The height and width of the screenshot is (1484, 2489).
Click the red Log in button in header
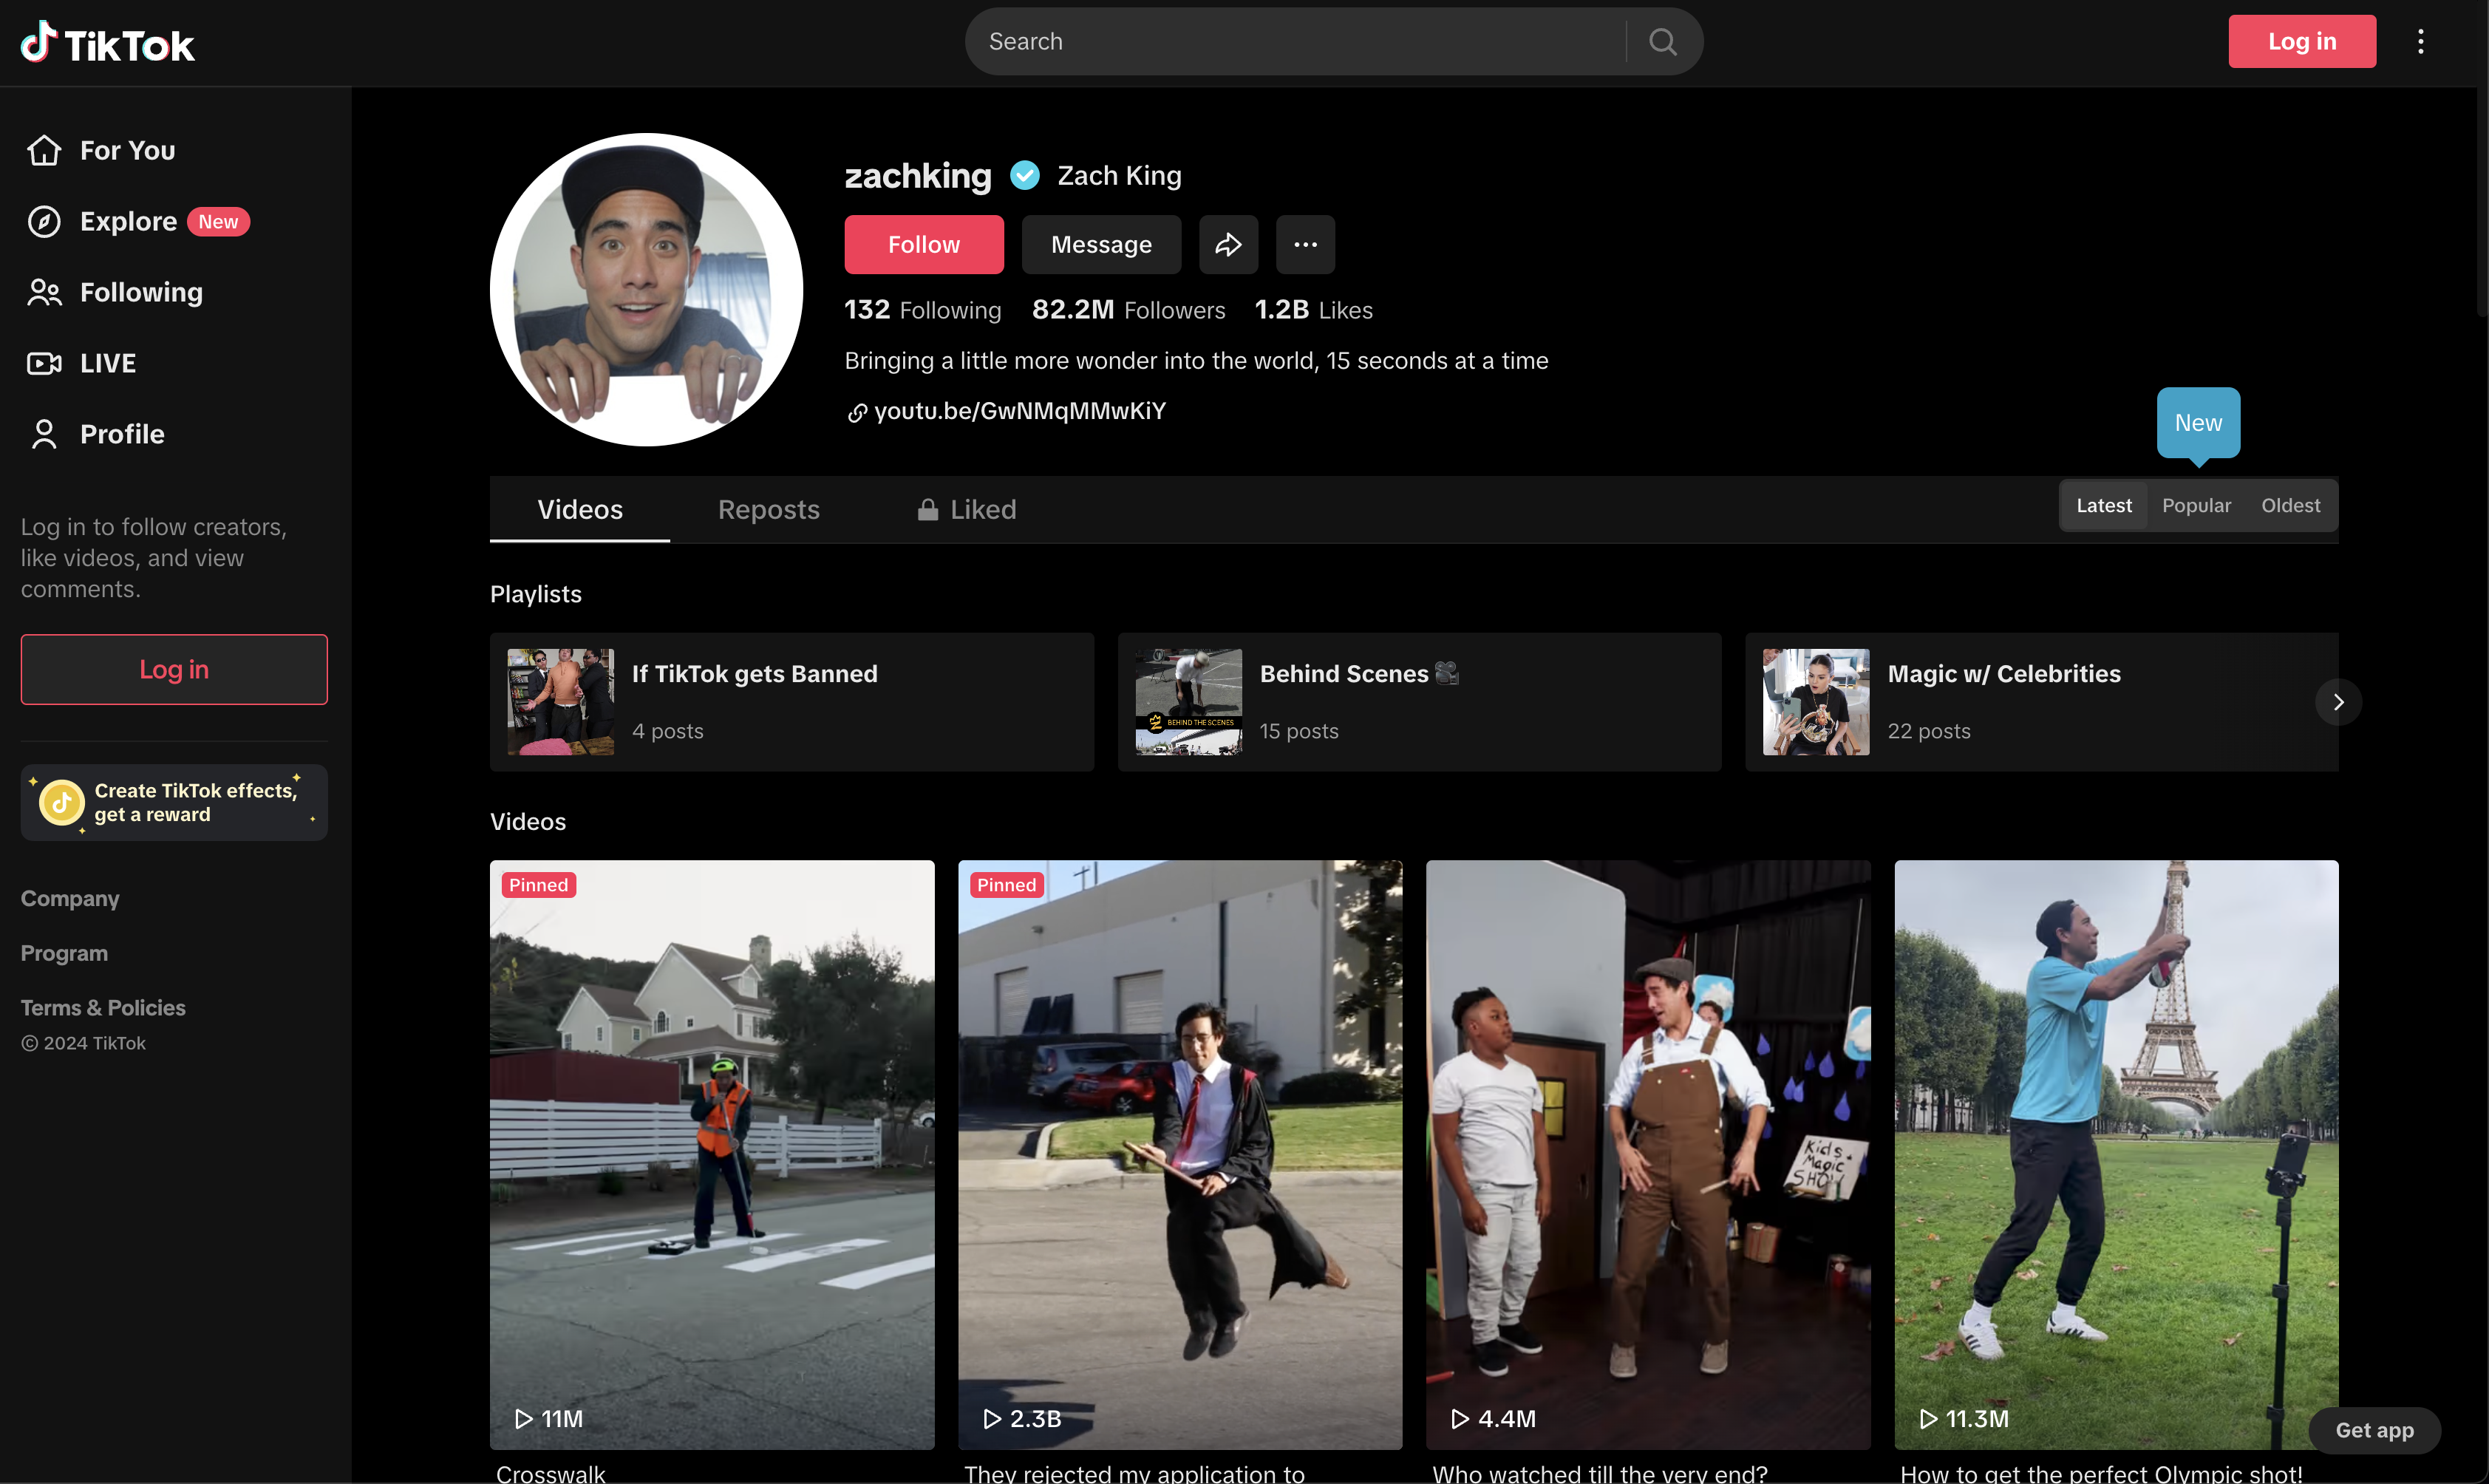[x=2301, y=41]
